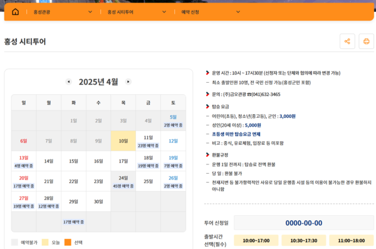376x249 pixels.
Task: Click the share icon button
Action: [347, 41]
